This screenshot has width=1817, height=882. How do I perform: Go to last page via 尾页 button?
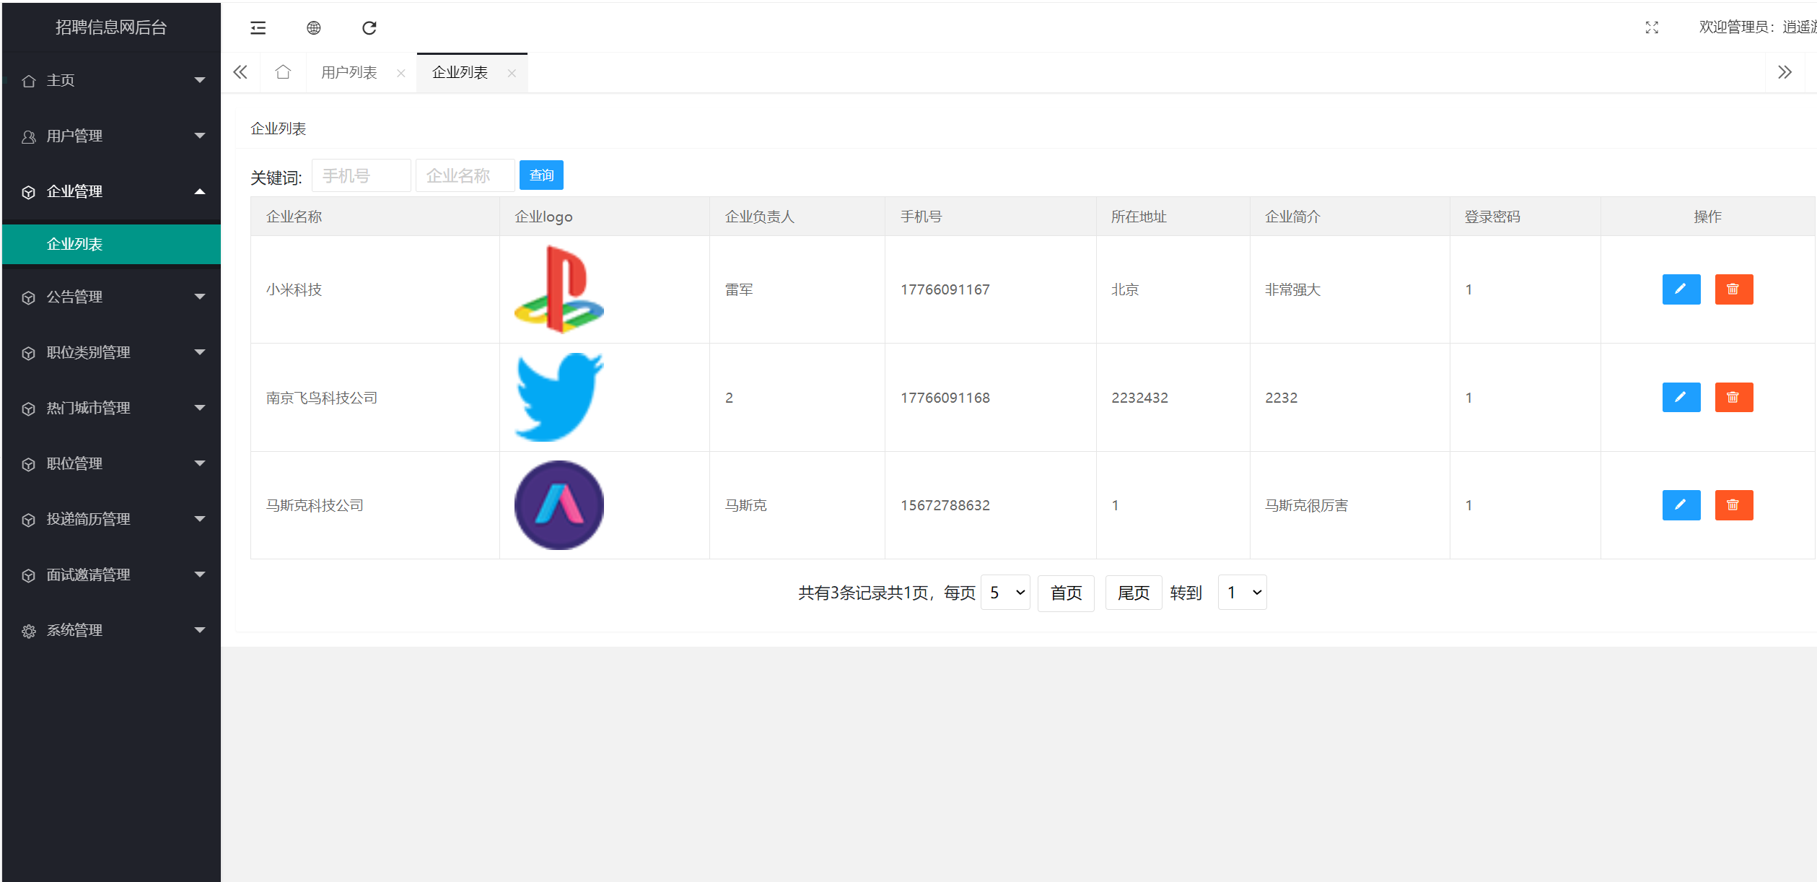(1133, 592)
